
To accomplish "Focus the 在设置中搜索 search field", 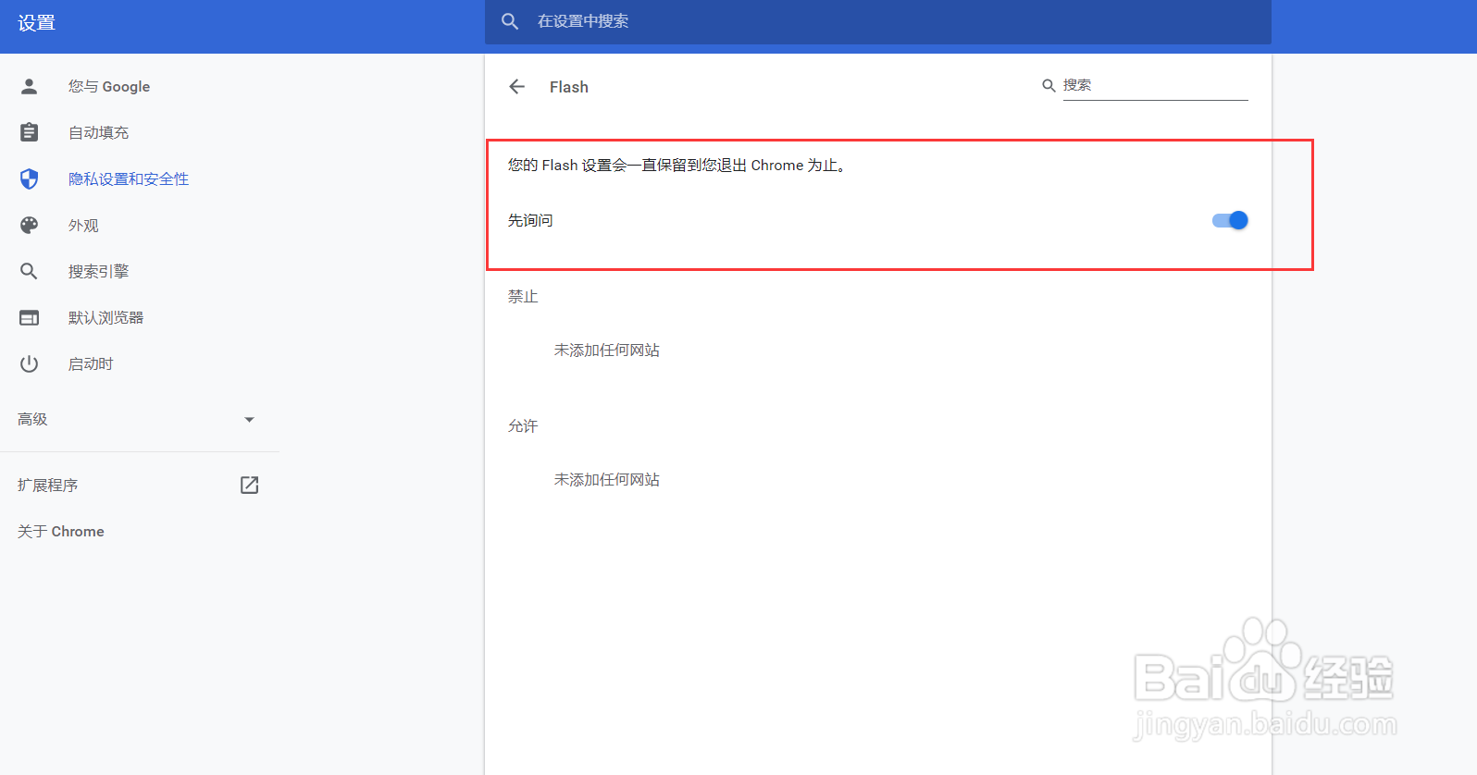I will click(877, 21).
